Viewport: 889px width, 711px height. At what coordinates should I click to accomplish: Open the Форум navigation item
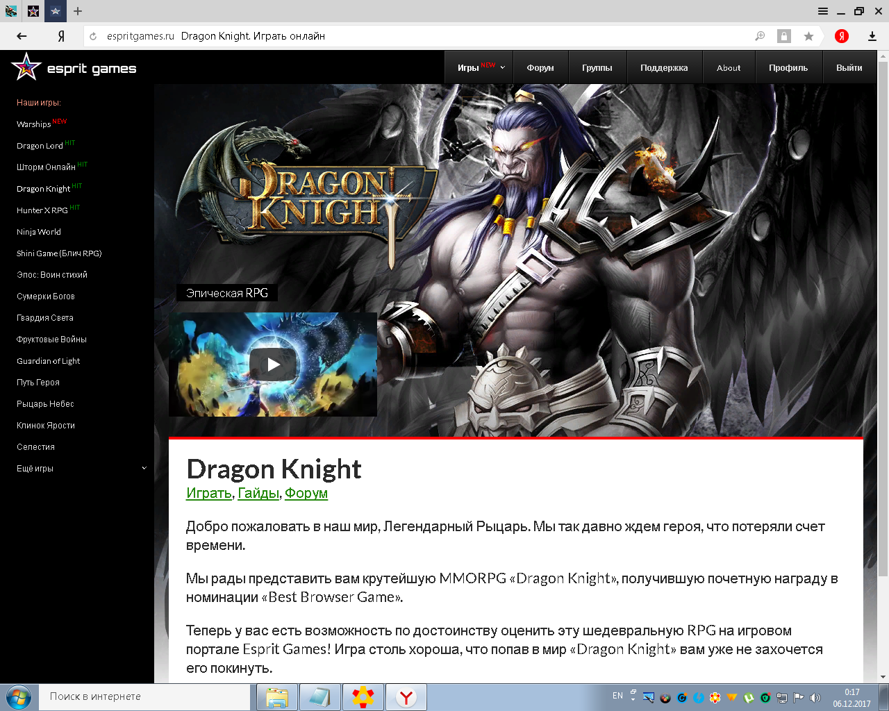540,68
